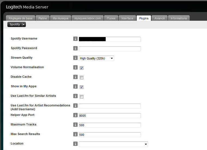Open the Ma musique tab
207x150 pixels.
[x=60, y=18]
